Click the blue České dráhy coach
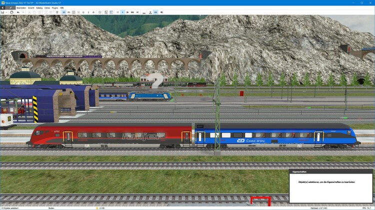Image resolution: width=375 pixels, height=210 pixels. click(x=277, y=136)
